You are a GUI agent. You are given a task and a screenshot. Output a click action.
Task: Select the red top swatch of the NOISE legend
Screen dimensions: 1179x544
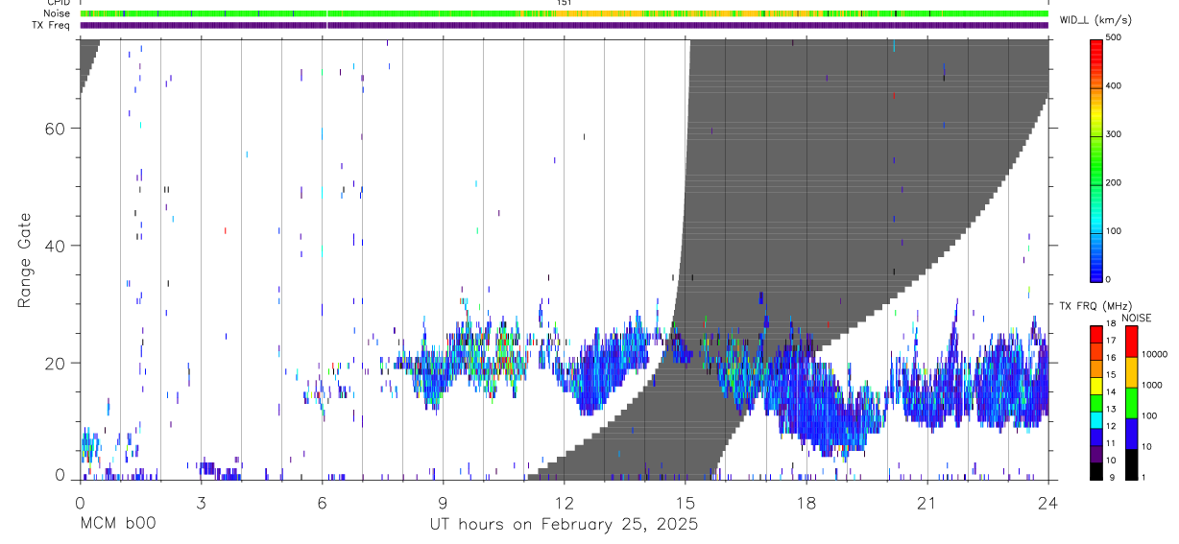[x=1132, y=342]
